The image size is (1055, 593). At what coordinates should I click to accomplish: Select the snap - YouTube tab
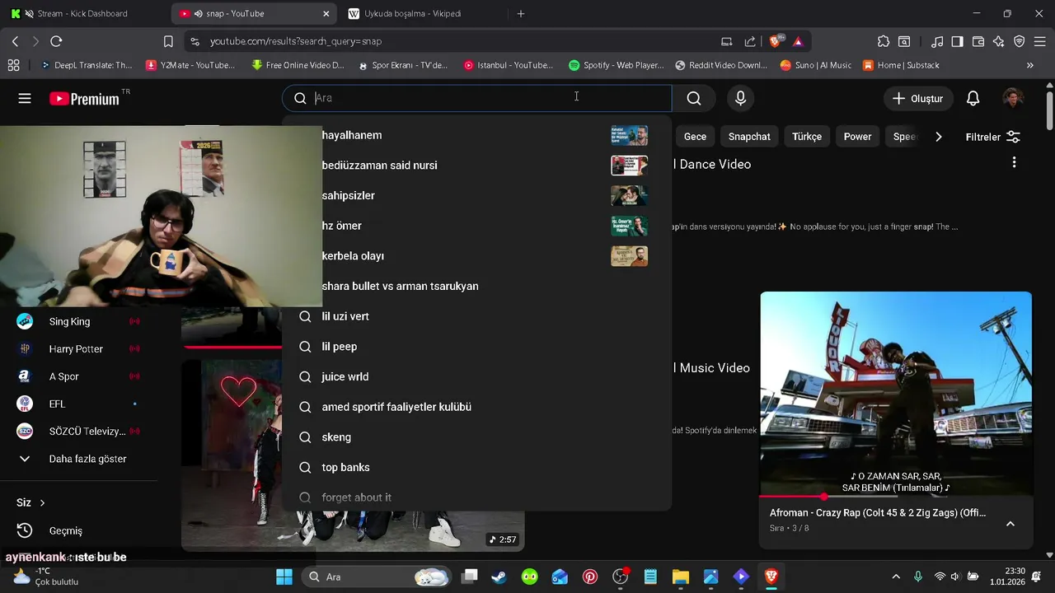(x=254, y=14)
